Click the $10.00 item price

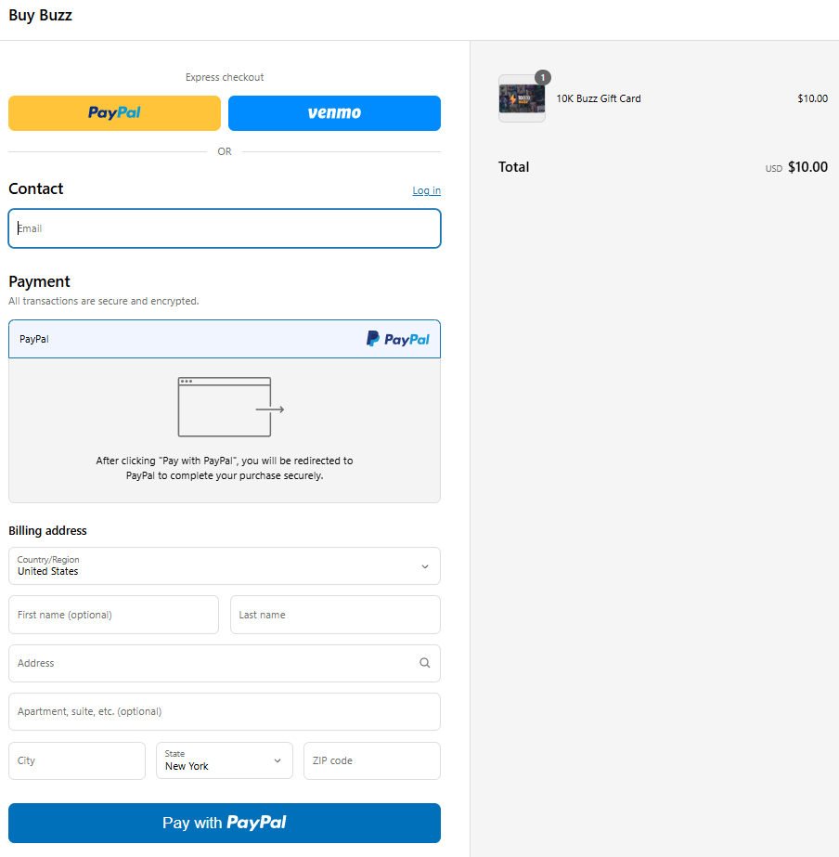pos(812,98)
